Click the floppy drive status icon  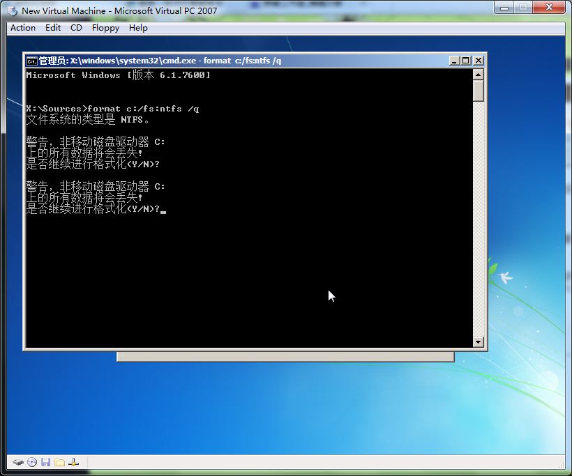pos(47,461)
